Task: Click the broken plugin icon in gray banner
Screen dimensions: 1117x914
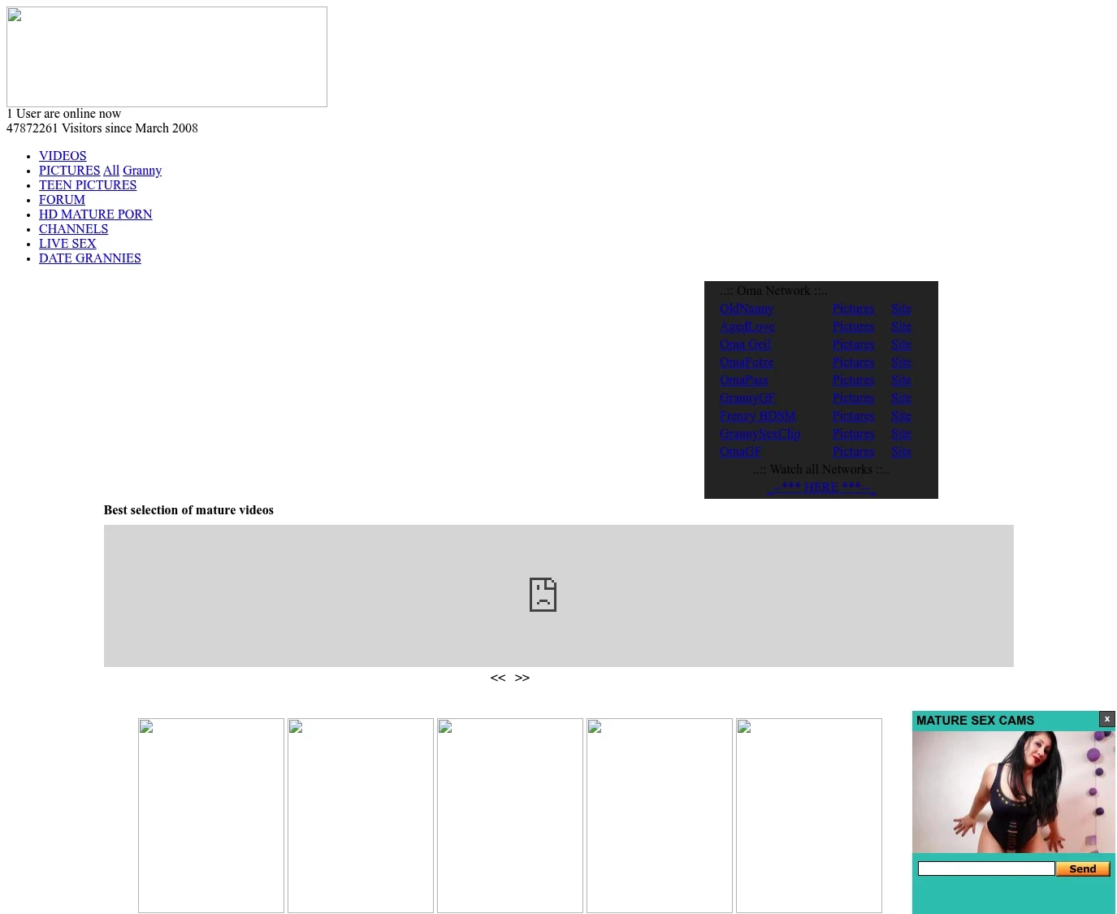Action: (543, 595)
